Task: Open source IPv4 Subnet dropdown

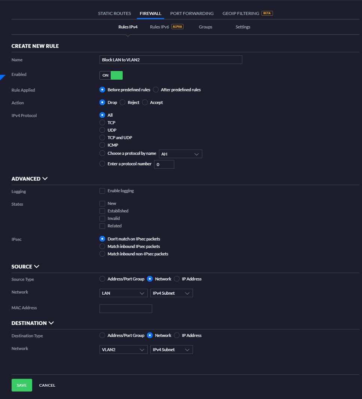Action: 171,293
